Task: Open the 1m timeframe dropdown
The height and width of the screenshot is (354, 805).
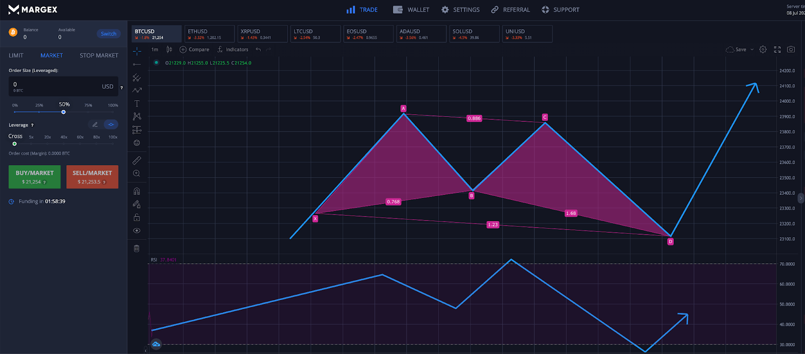Action: click(x=155, y=49)
